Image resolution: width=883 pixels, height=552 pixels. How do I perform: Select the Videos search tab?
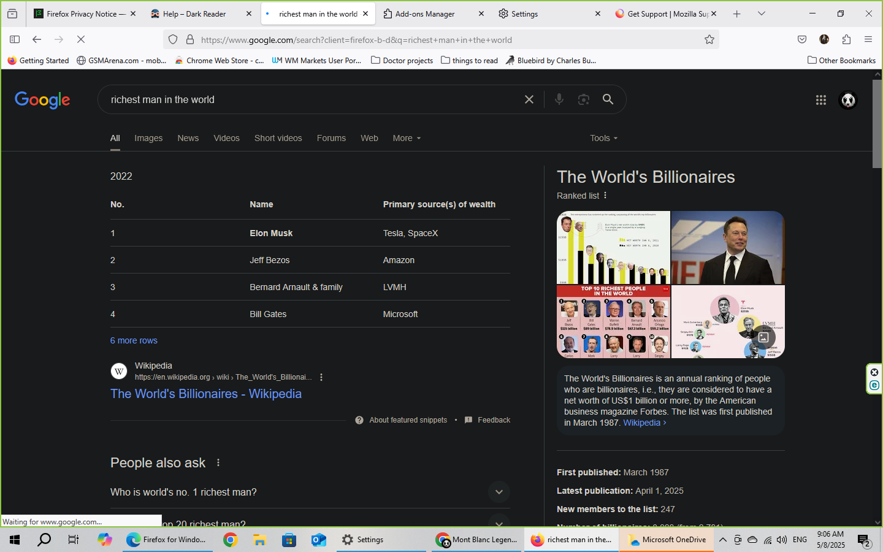(x=226, y=138)
